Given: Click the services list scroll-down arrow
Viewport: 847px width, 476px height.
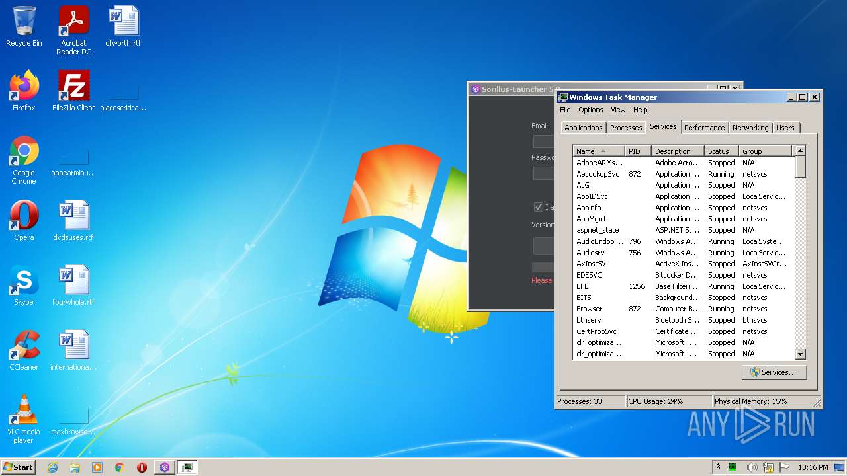Looking at the screenshot, I should 800,354.
